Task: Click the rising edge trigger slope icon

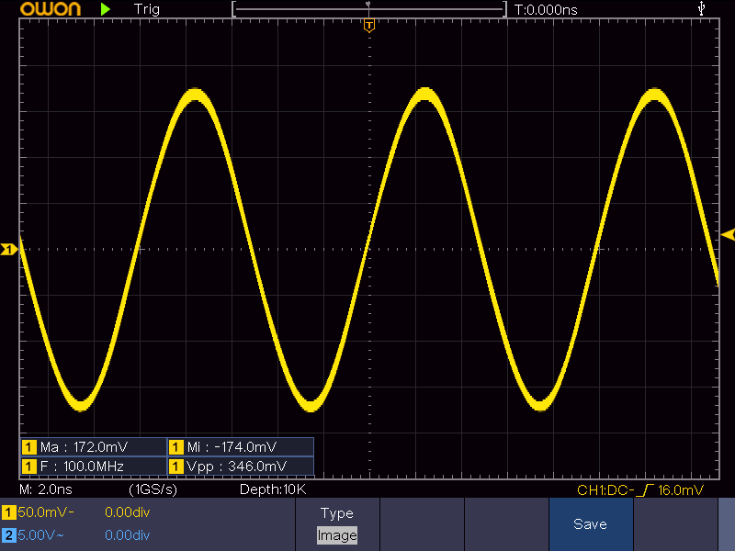Action: pos(647,490)
